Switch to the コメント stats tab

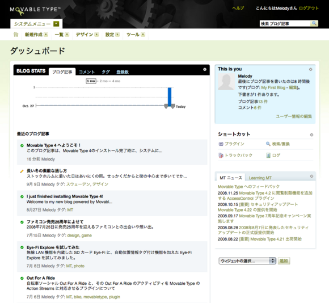pyautogui.click(x=87, y=72)
